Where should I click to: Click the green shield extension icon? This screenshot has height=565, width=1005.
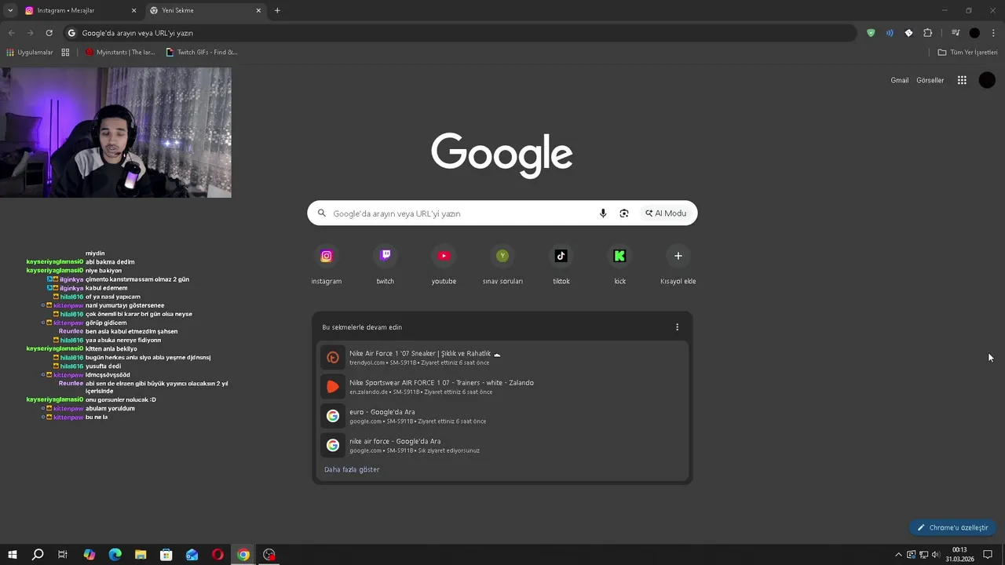871,33
